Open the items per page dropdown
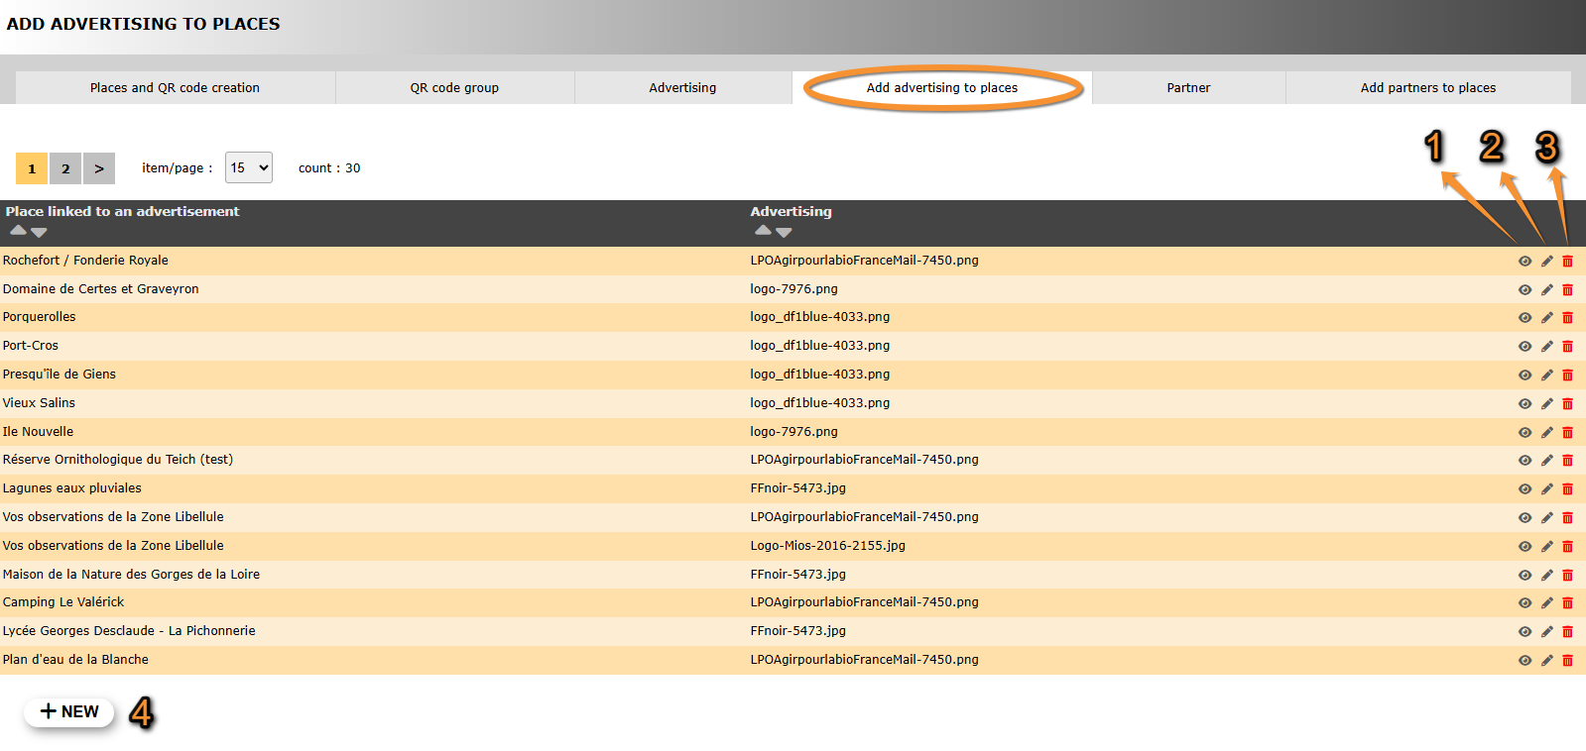Image resolution: width=1586 pixels, height=751 pixels. click(x=248, y=168)
